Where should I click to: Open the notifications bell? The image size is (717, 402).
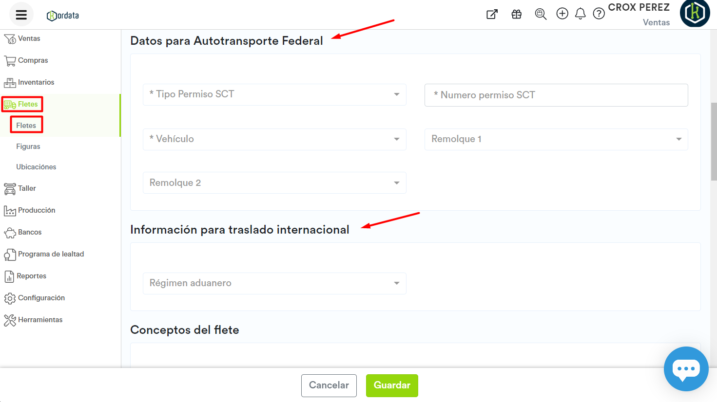point(580,14)
